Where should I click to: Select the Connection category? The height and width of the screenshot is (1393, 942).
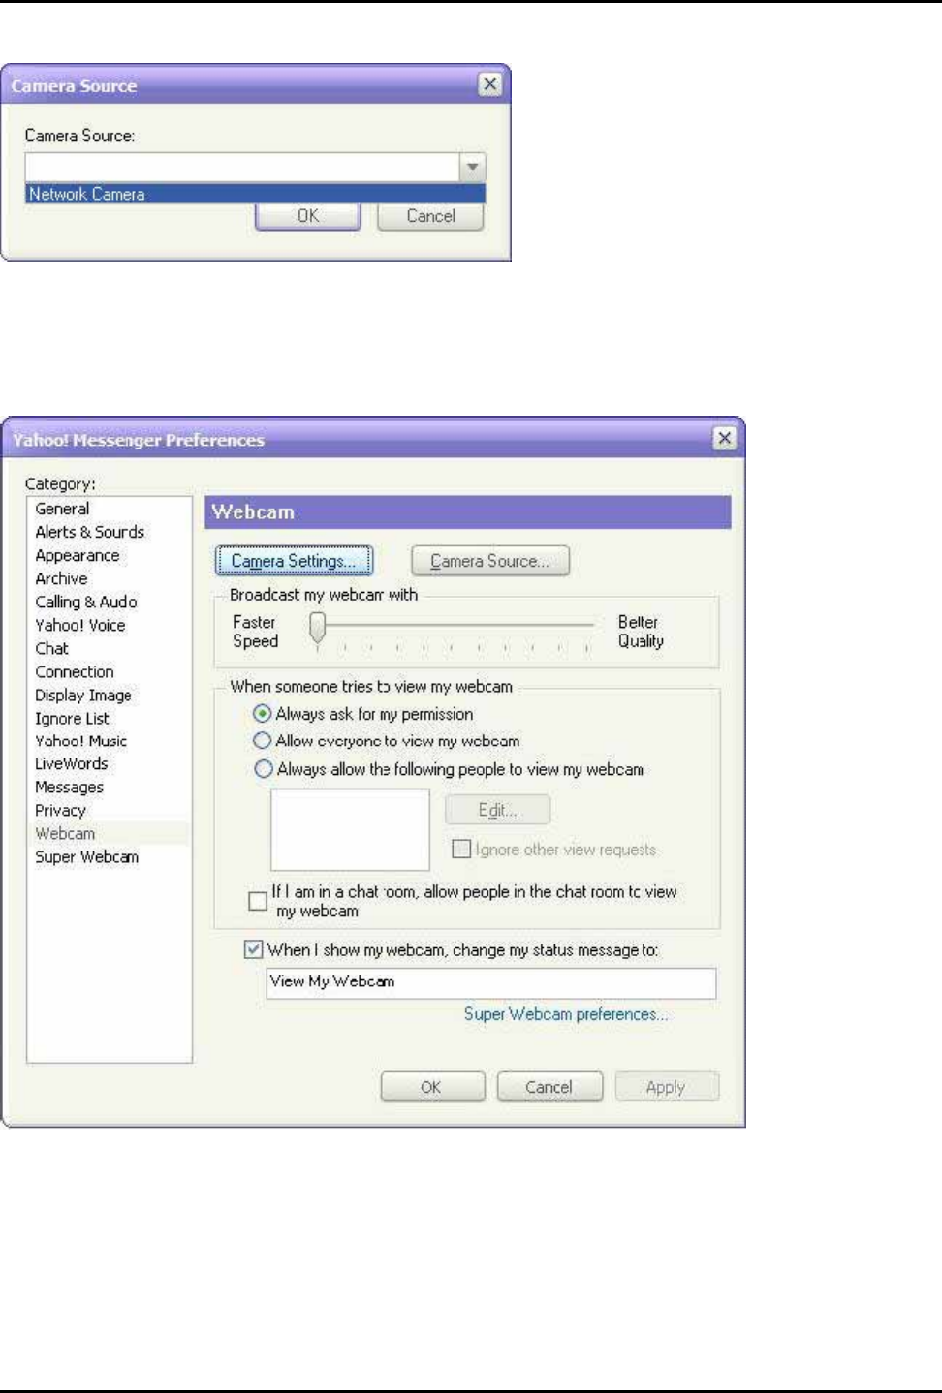point(75,671)
